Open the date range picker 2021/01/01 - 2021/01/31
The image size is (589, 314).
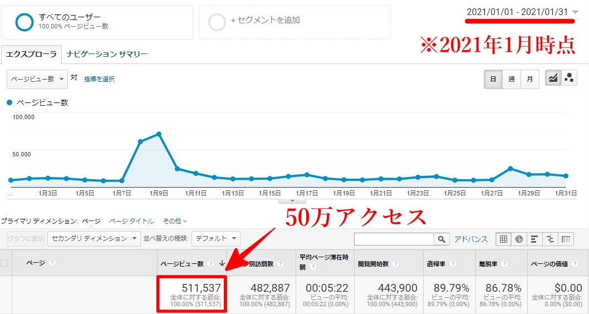522,12
